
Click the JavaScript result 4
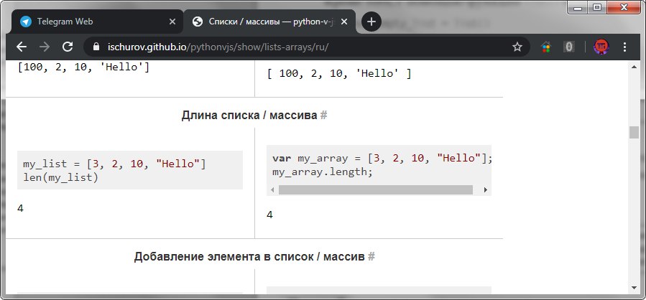tap(269, 215)
